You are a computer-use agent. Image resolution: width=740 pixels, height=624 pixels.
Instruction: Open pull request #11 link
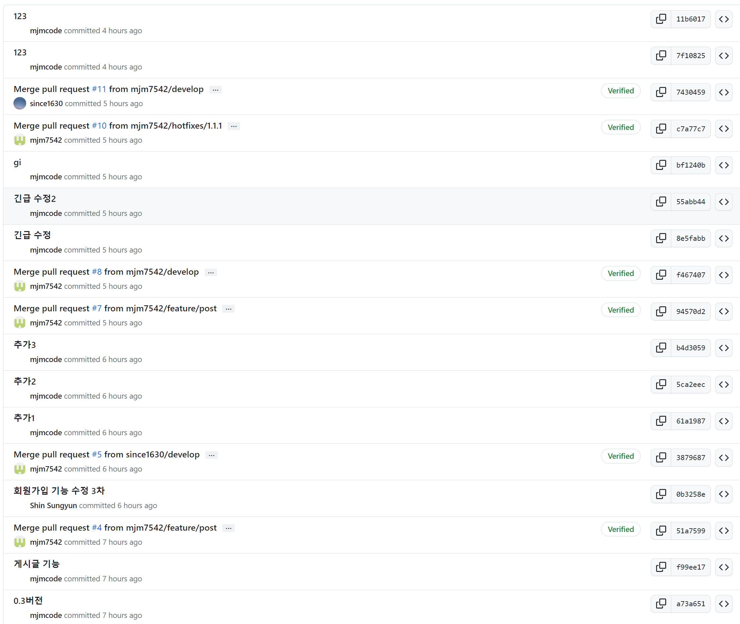(99, 89)
